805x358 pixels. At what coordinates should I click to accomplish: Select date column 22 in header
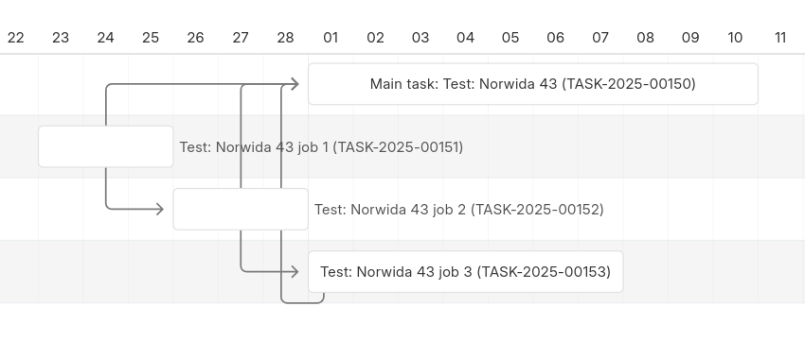[x=16, y=38]
